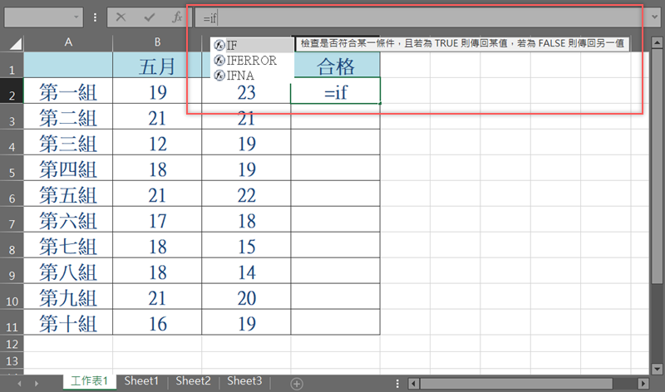This screenshot has width=665, height=392.
Task: Select IFERROR from the autocomplete list
Action: [x=253, y=60]
